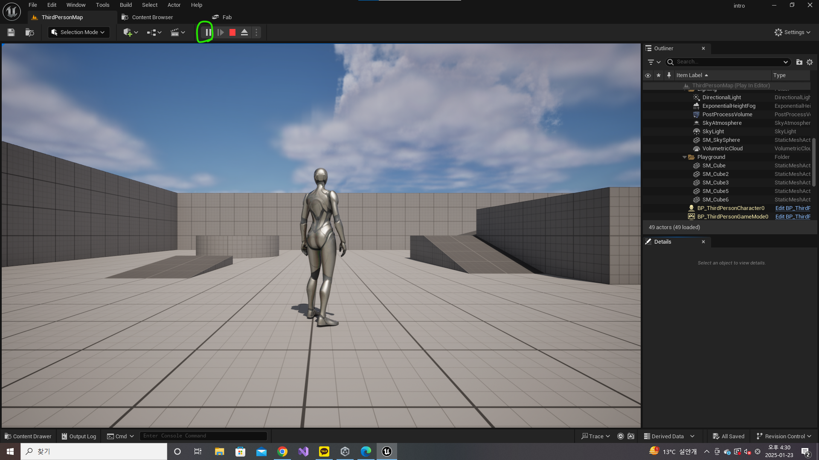Click the star favorites column header
The width and height of the screenshot is (819, 460).
tap(659, 75)
